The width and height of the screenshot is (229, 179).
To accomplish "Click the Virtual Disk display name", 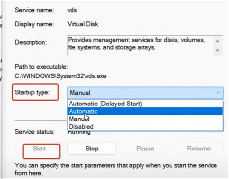I will [83, 24].
